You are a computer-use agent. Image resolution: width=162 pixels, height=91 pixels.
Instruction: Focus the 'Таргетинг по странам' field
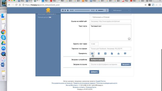110,49
